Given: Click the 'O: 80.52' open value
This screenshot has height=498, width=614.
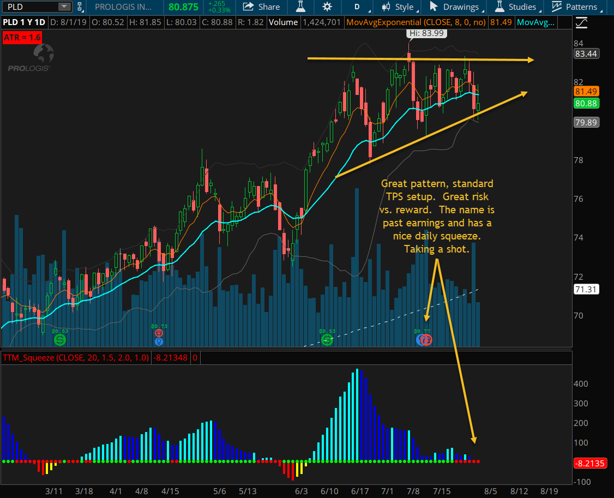Looking at the screenshot, I should pos(107,22).
